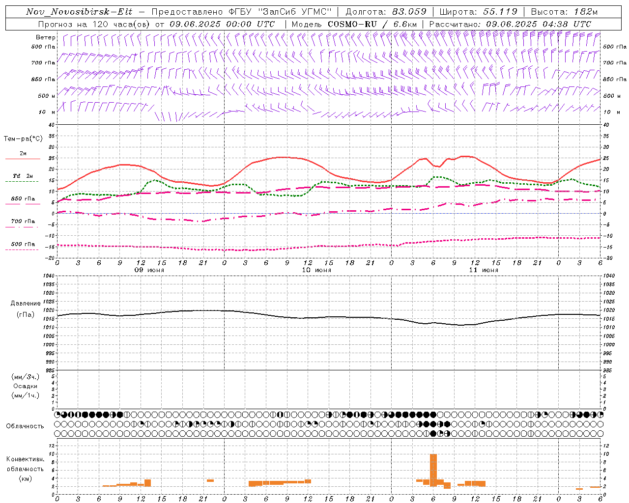Viewport: 629px width, 503px height.
Task: Click the (мм/1ч.) precipitation unit label
Action: pos(26,395)
